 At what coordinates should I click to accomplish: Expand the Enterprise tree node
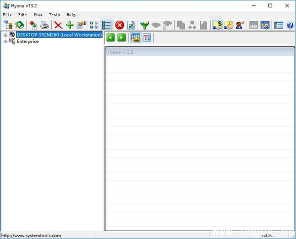(5, 42)
